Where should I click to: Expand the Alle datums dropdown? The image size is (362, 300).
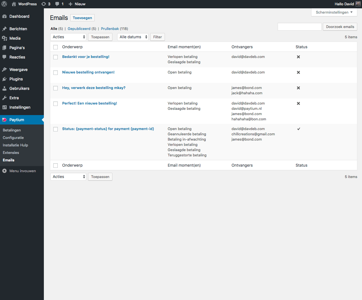tap(133, 37)
